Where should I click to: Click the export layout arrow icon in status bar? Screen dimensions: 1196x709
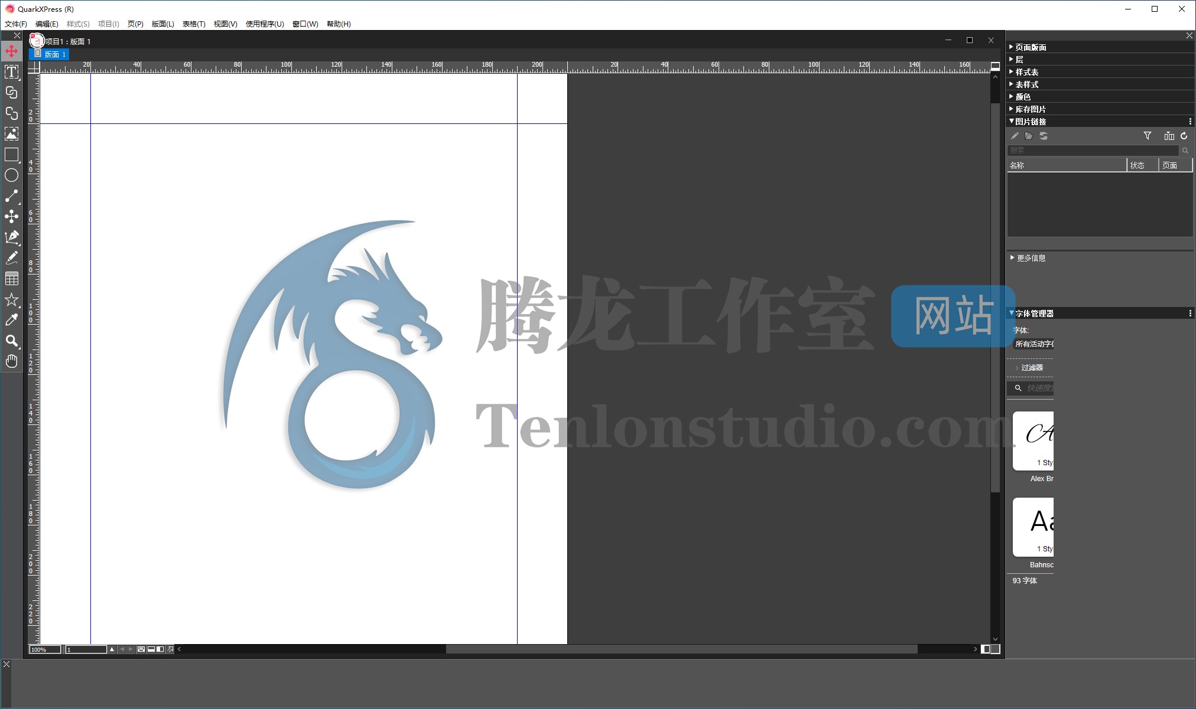(x=170, y=649)
